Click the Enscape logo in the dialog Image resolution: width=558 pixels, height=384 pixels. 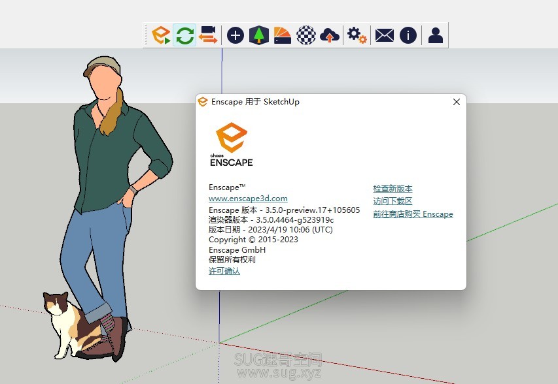click(x=232, y=144)
